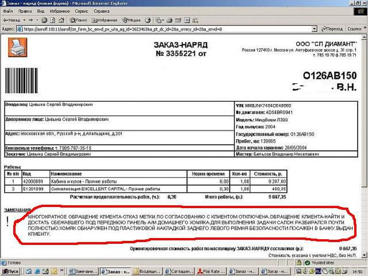Switch to the Соглашен... taskbar window
This screenshot has width=368, height=276.
click(x=179, y=271)
